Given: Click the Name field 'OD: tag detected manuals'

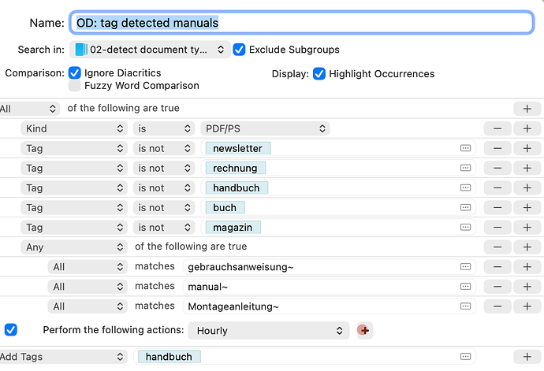Looking at the screenshot, I should pyautogui.click(x=301, y=23).
